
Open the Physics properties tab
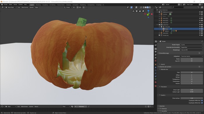point(156,73)
